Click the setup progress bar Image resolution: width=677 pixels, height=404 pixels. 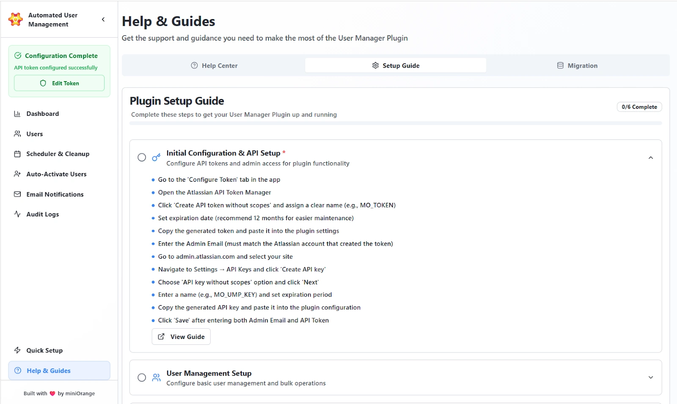point(396,123)
